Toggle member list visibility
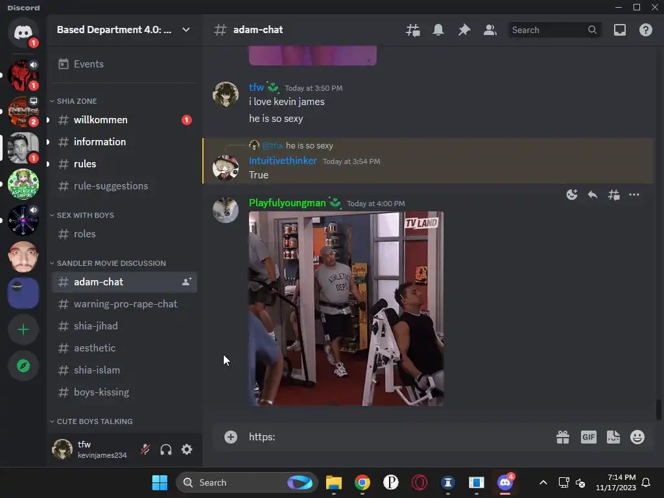Screen dimensions: 664x498 point(490,30)
